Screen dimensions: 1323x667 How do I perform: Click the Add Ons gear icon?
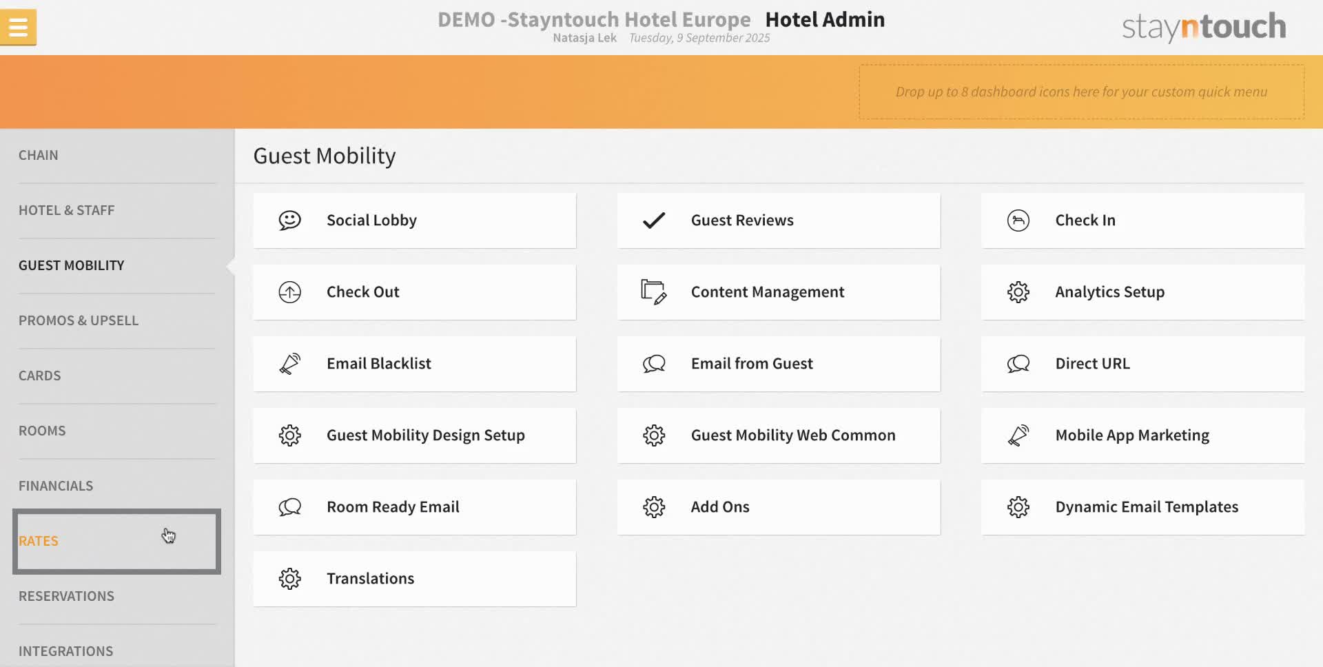click(x=654, y=507)
